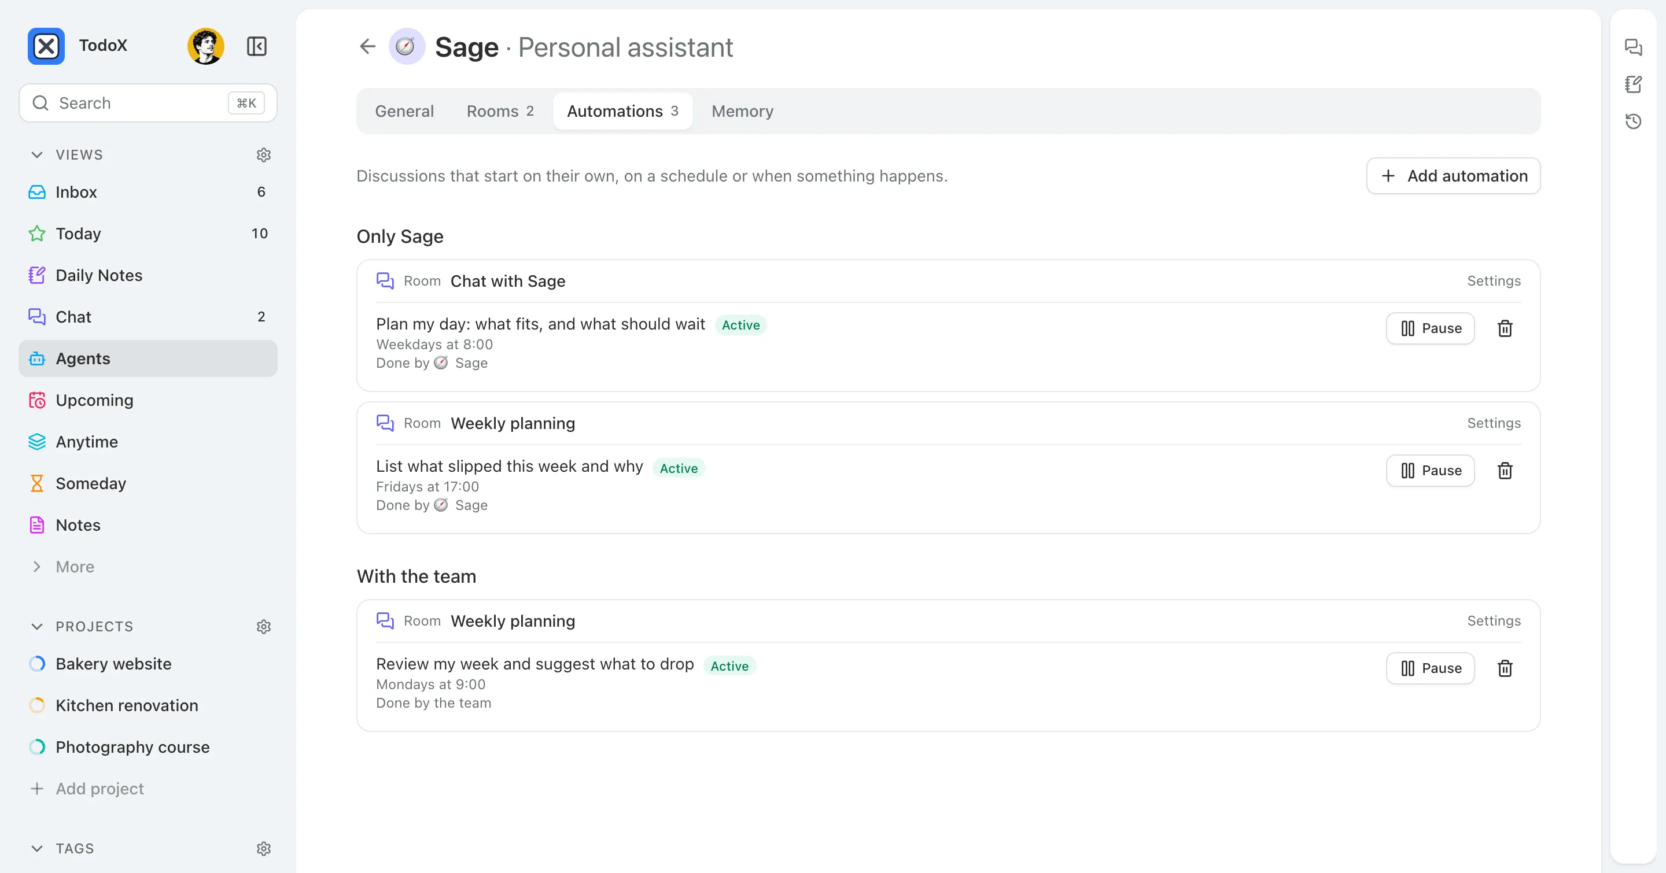Open Bakery website project
This screenshot has width=1666, height=873.
coord(148,664)
